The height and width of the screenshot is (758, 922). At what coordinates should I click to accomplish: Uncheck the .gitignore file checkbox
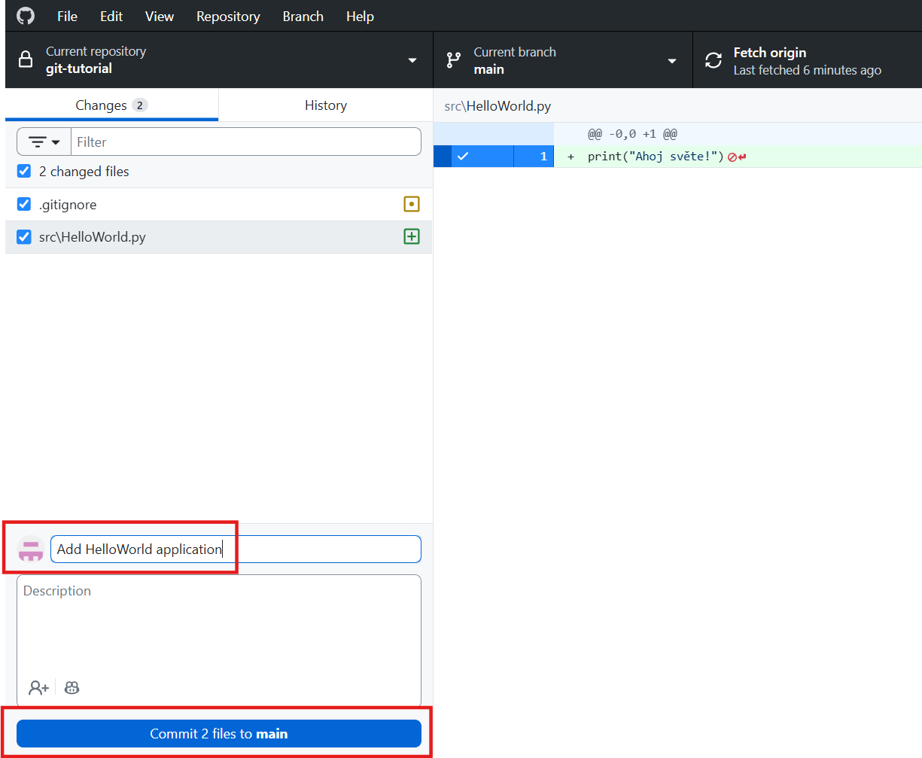(x=24, y=205)
